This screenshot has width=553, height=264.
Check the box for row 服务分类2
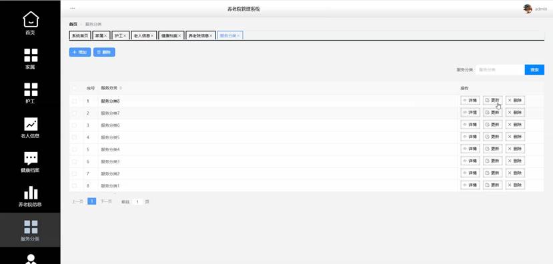point(74,173)
